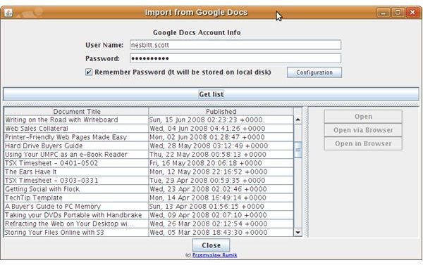Click date 'Wed, 04 Jun 2008 04:41:26 +0000'

coord(221,129)
